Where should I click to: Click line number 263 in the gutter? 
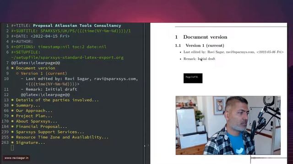coord(5,143)
